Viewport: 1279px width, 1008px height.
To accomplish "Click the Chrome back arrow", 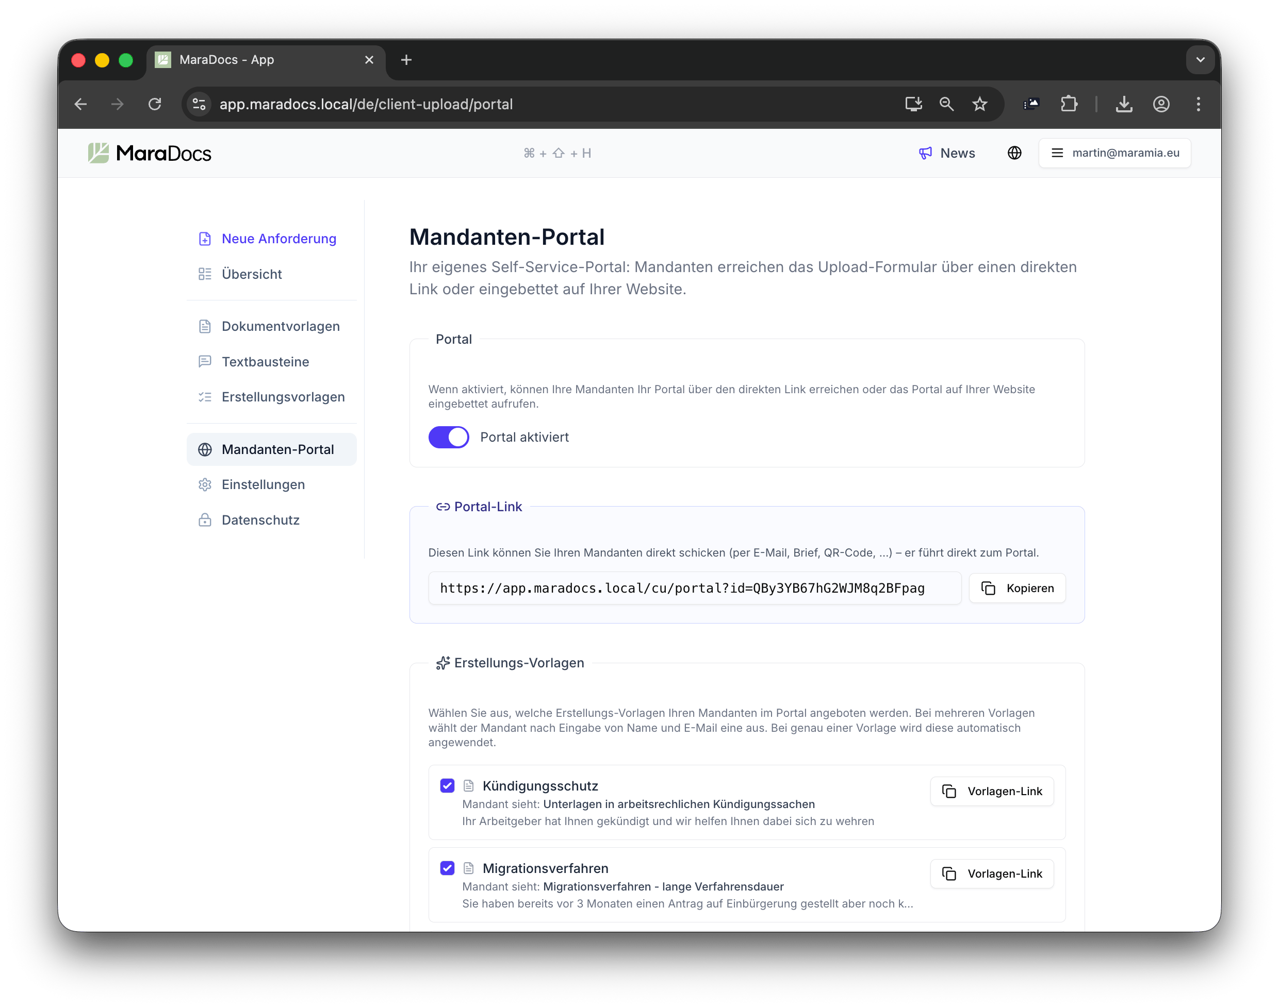I will (81, 105).
